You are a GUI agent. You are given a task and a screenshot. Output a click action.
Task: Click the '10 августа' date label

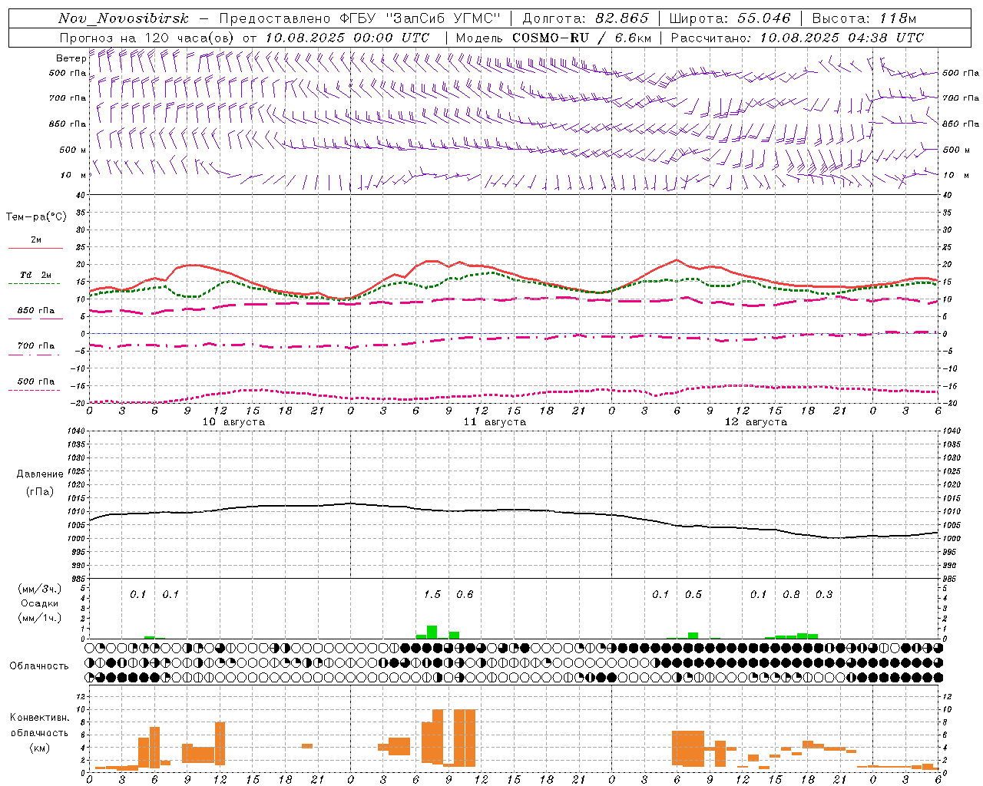[x=233, y=422]
